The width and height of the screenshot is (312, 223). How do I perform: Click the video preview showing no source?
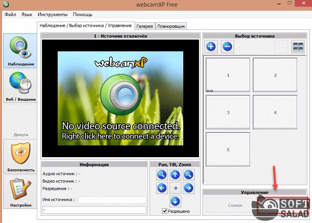coord(120,98)
